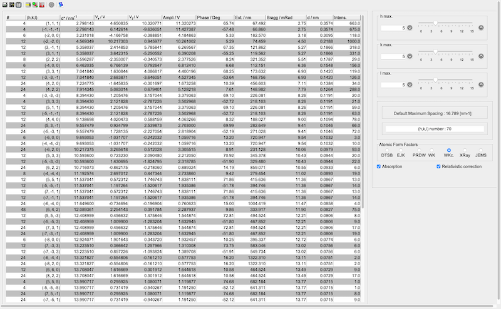Click the Bragg / mRad column header

point(286,18)
